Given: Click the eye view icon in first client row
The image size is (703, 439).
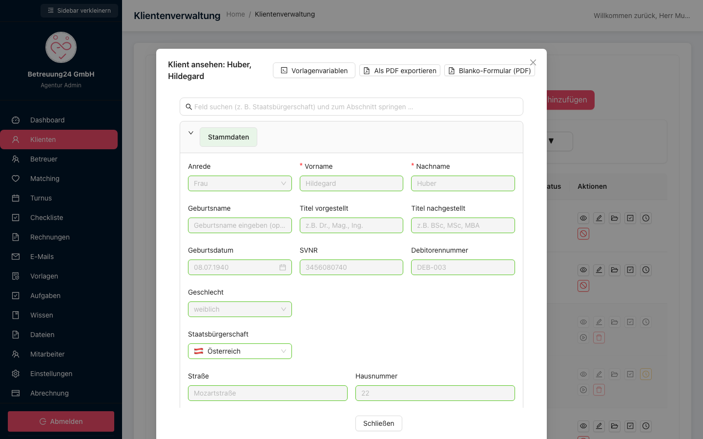Looking at the screenshot, I should 583,218.
